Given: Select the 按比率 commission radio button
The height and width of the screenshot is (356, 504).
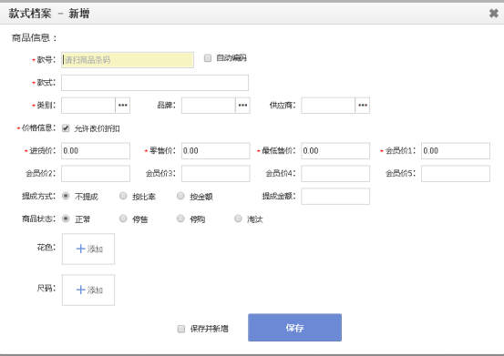Looking at the screenshot, I should pyautogui.click(x=123, y=196).
